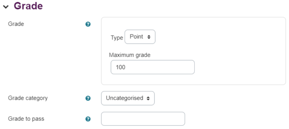Click the purple Grade section heading
The width and height of the screenshot is (289, 129).
tap(28, 6)
